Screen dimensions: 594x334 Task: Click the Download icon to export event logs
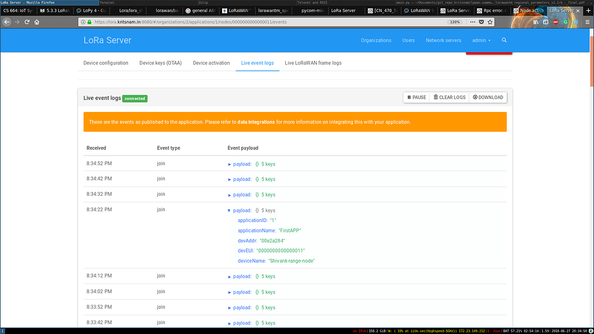pyautogui.click(x=475, y=97)
